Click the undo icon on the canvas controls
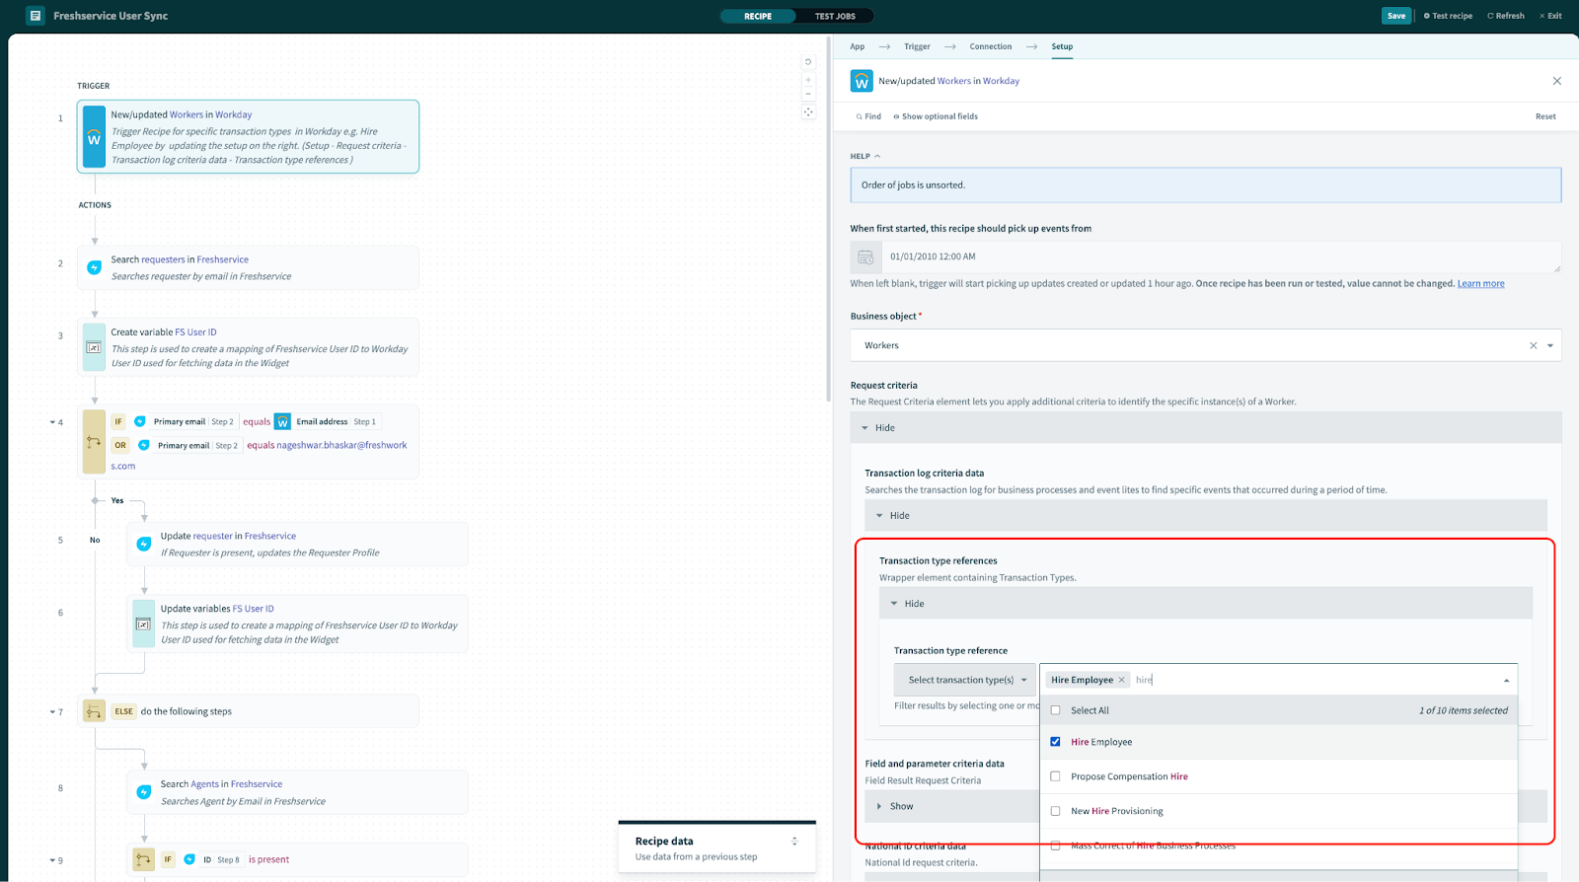Image resolution: width=1579 pixels, height=882 pixels. [x=808, y=62]
